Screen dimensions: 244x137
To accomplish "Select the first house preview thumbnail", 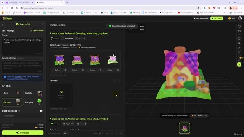I will click(59, 60).
